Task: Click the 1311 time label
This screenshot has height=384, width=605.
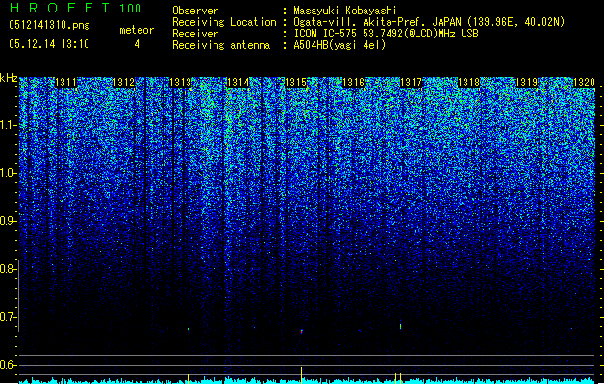Action: point(66,83)
